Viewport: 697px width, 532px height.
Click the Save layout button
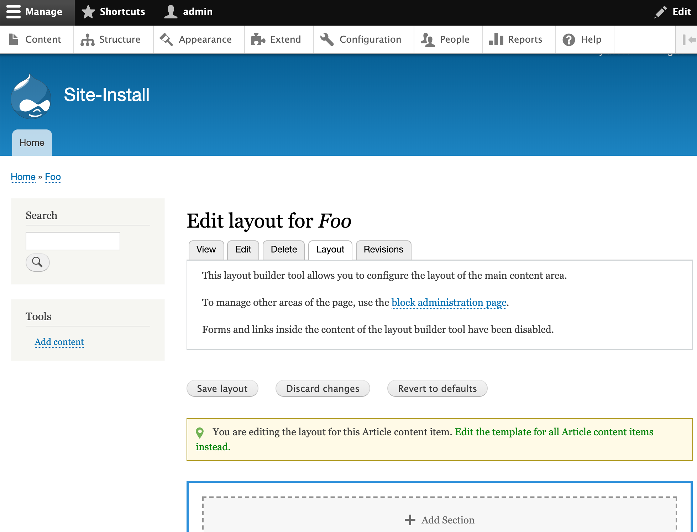[222, 388]
